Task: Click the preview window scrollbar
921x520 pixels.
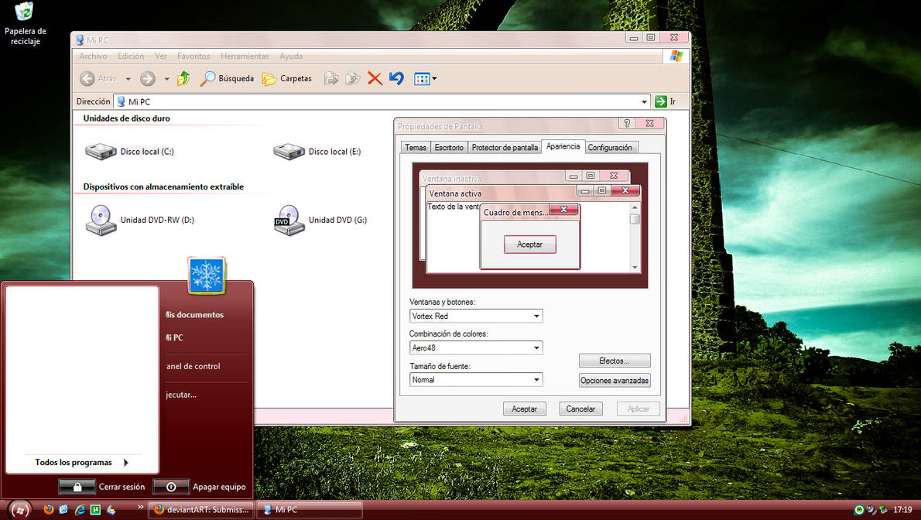Action: 635,238
